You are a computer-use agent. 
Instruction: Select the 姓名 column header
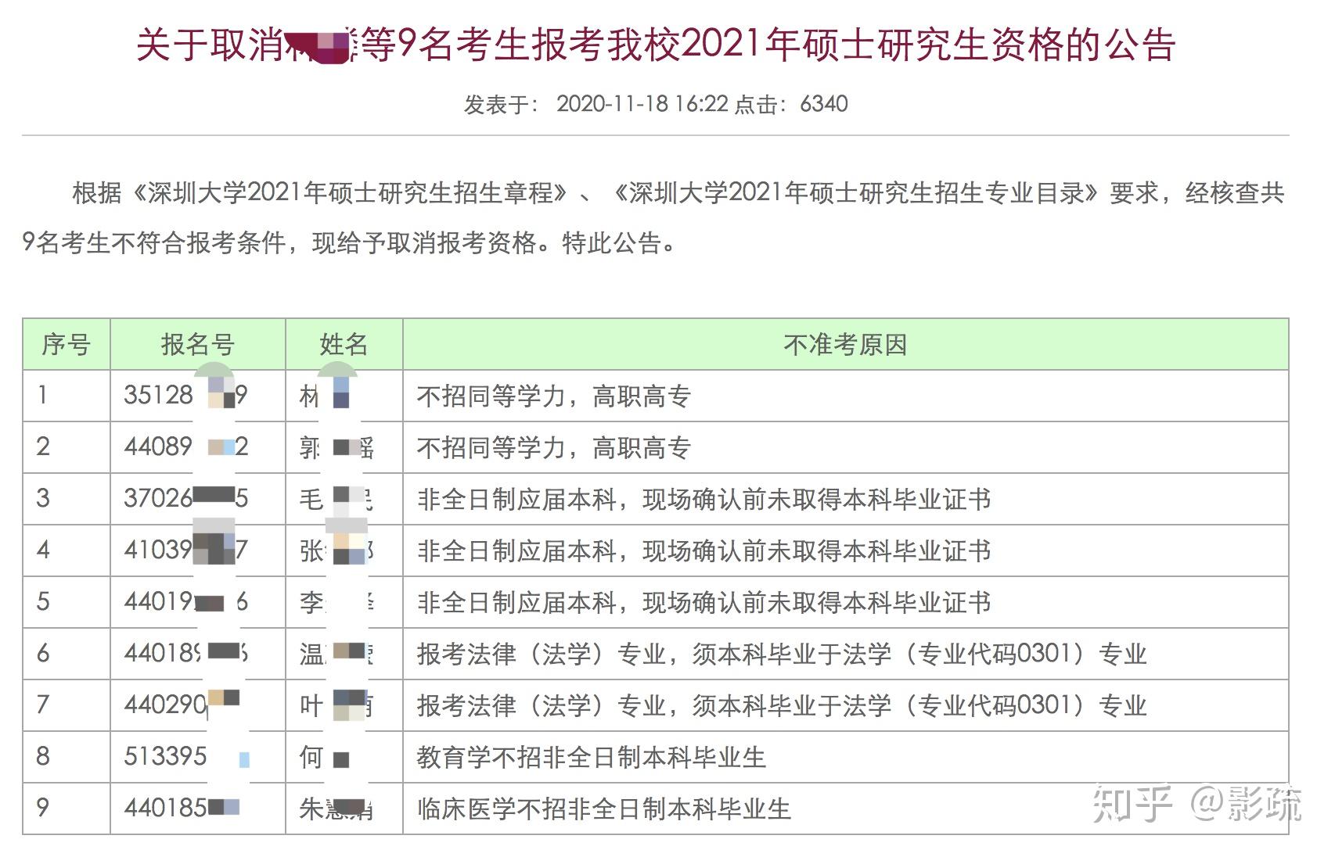(344, 344)
